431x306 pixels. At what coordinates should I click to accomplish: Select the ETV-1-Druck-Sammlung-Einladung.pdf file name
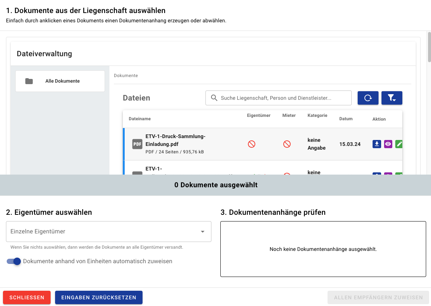pyautogui.click(x=175, y=140)
